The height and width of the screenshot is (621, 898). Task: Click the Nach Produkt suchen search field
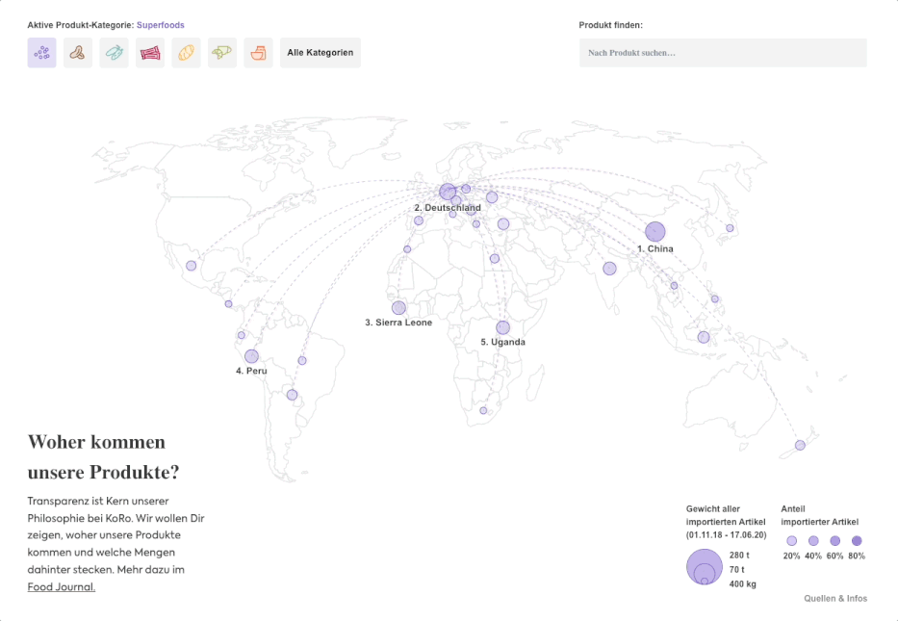coord(722,53)
